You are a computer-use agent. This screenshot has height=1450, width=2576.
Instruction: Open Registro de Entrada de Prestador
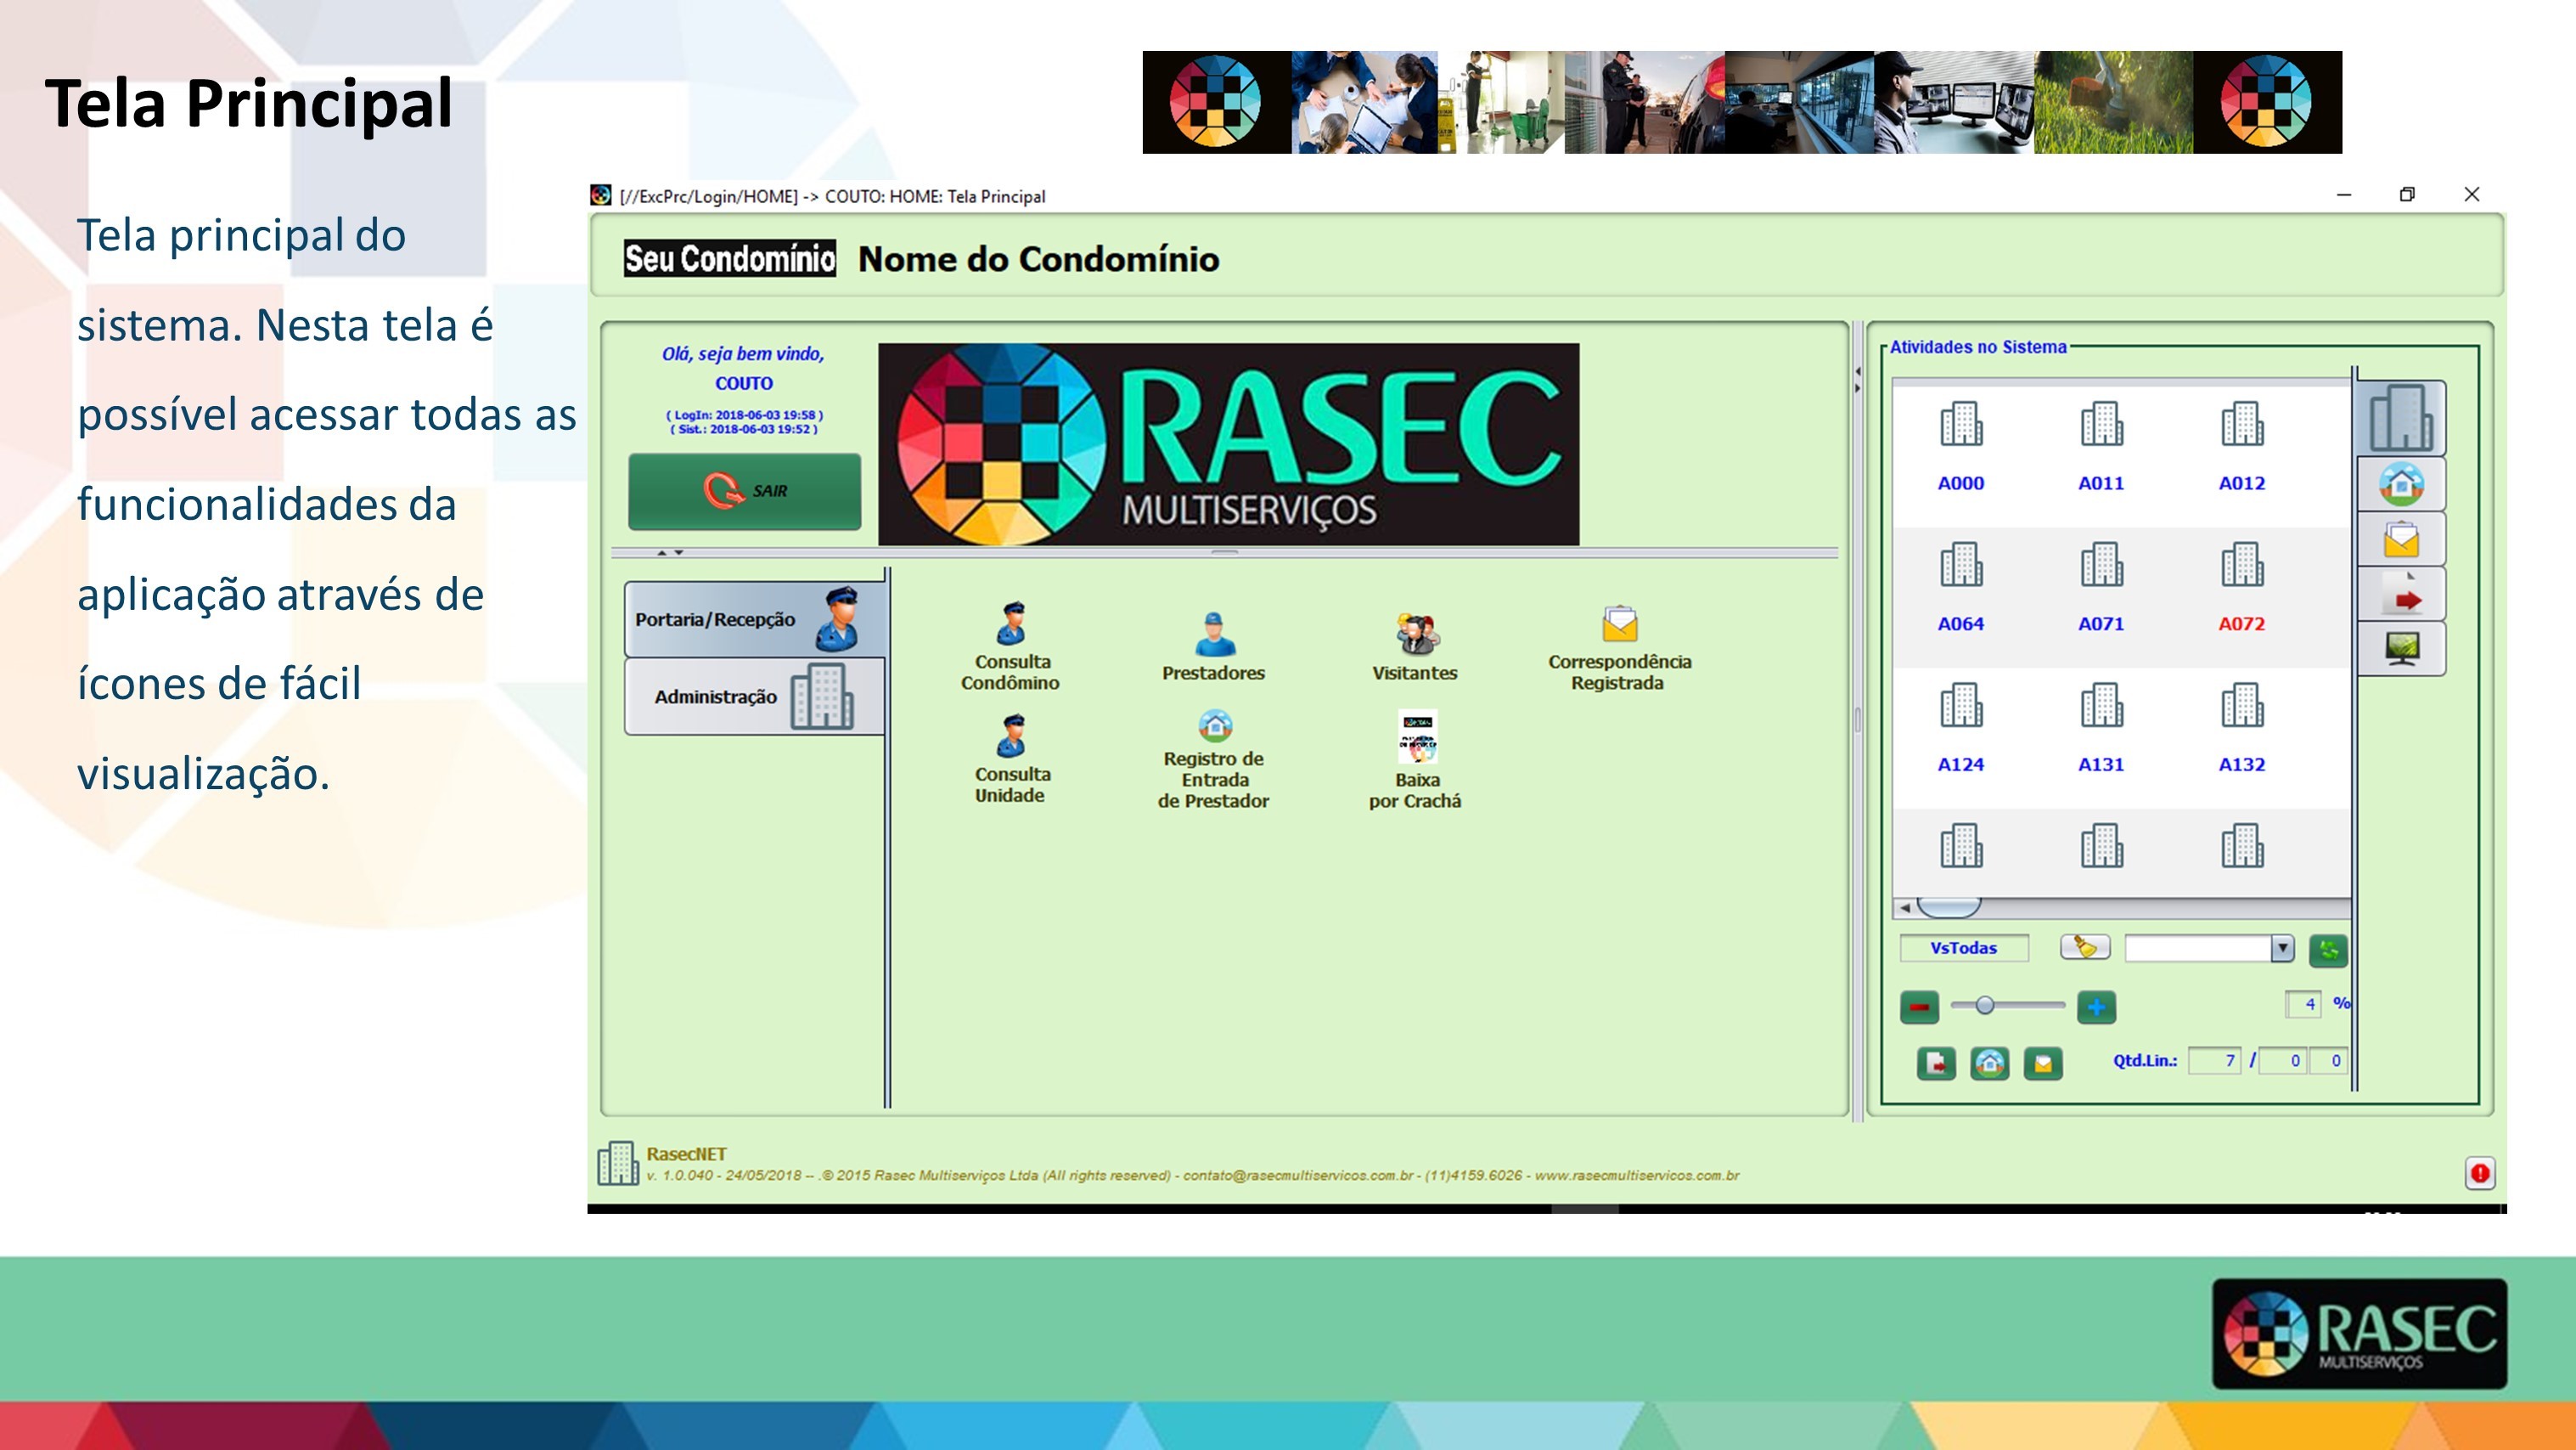1214,726
